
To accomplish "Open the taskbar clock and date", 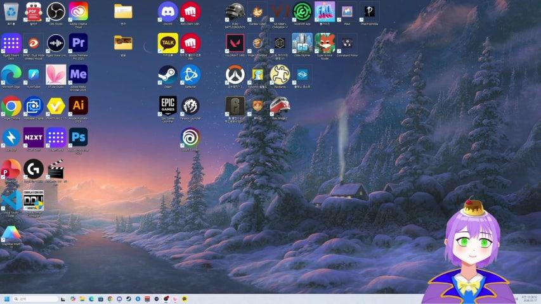I will click(528, 299).
